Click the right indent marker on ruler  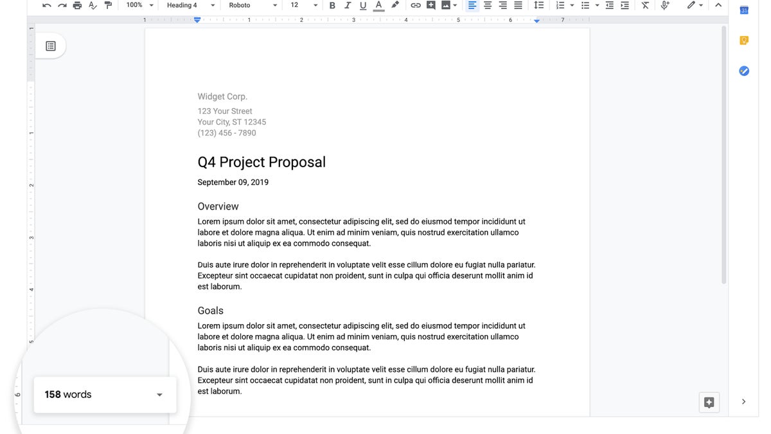tap(536, 21)
